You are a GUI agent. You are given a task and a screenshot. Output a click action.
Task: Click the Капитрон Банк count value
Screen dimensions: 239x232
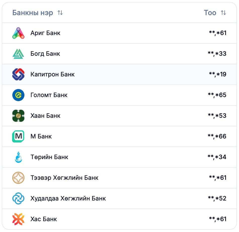coord(217,74)
